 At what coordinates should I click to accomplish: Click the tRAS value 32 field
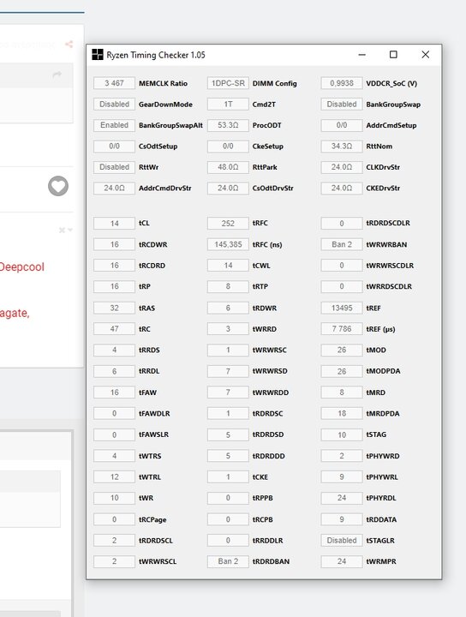pyautogui.click(x=114, y=308)
